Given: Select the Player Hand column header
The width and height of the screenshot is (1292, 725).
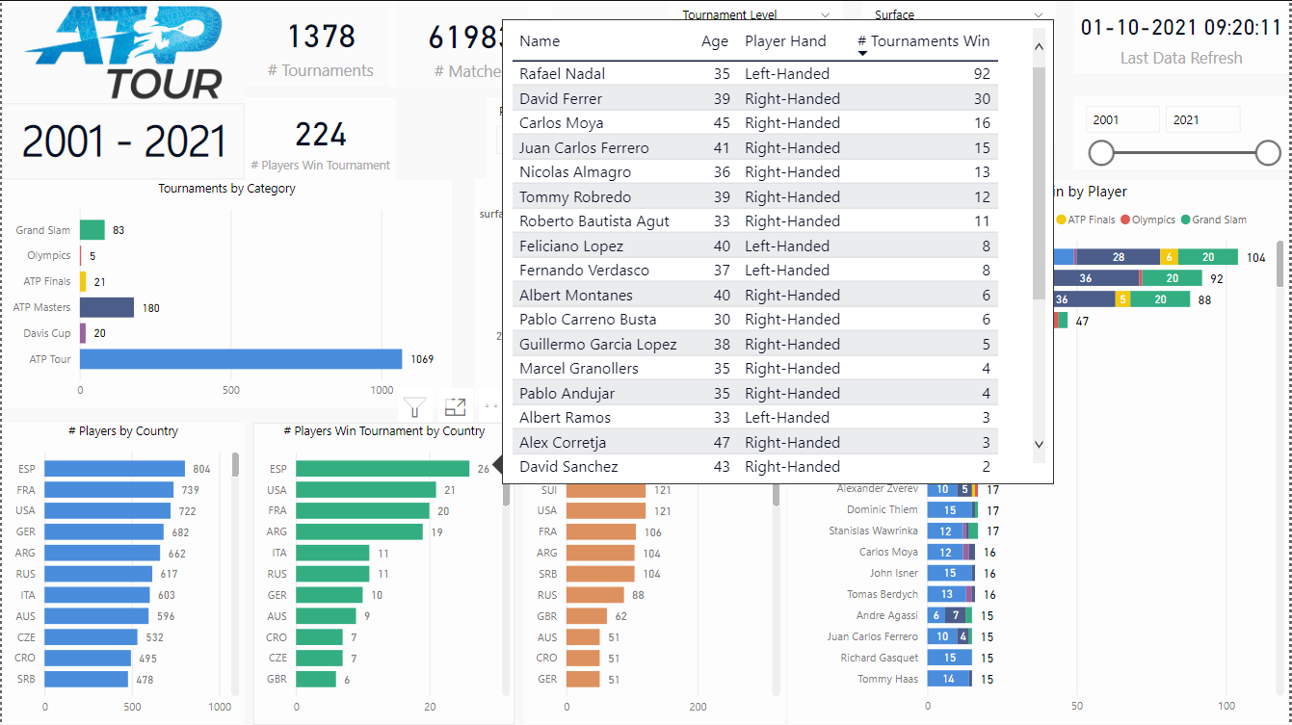Looking at the screenshot, I should point(786,41).
